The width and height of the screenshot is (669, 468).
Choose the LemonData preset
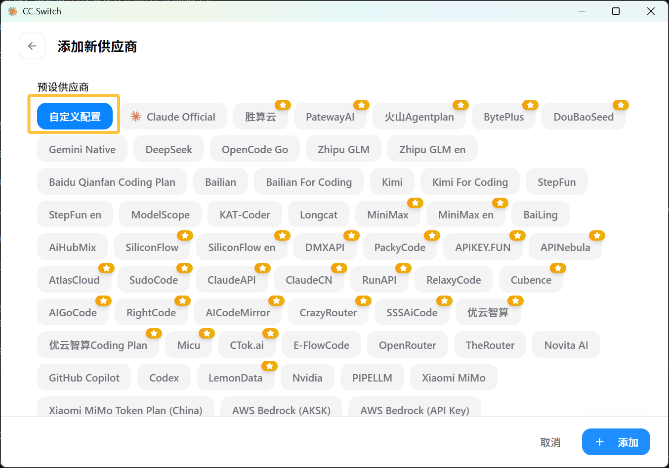coord(235,378)
